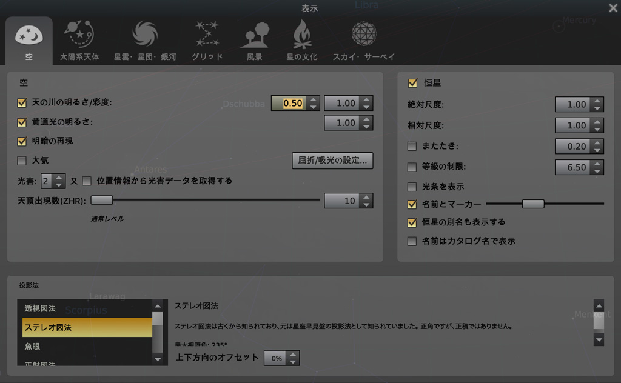Click the 光害 value field
The height and width of the screenshot is (383, 621).
[47, 181]
